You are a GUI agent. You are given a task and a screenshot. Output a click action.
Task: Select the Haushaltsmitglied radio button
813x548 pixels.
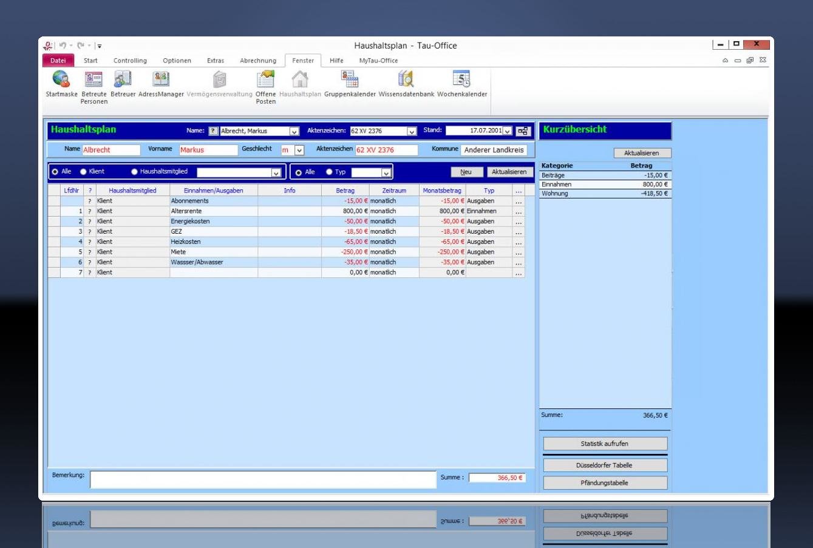coord(134,172)
